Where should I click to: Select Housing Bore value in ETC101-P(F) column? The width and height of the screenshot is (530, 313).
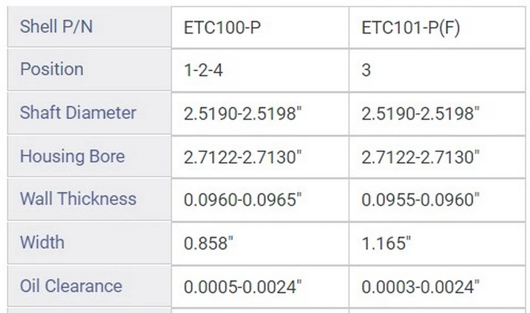421,158
